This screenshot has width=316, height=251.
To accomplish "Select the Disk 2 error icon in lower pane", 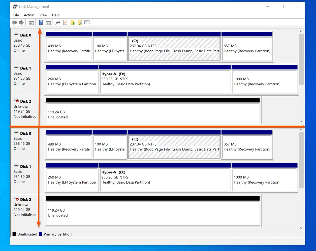I will 16,199.
